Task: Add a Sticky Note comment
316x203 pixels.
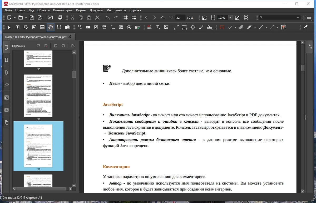Action: [x=222, y=27]
